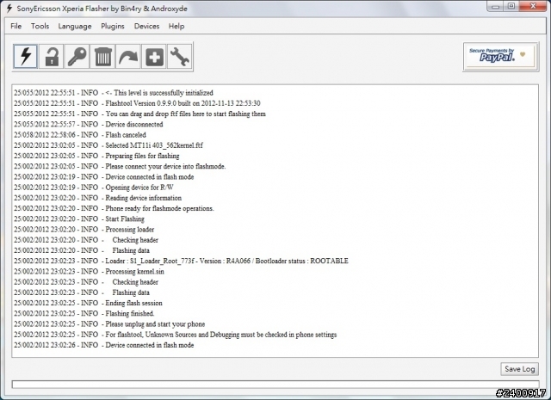Click log line 'You can drag and drop ftf files'

pos(139,114)
